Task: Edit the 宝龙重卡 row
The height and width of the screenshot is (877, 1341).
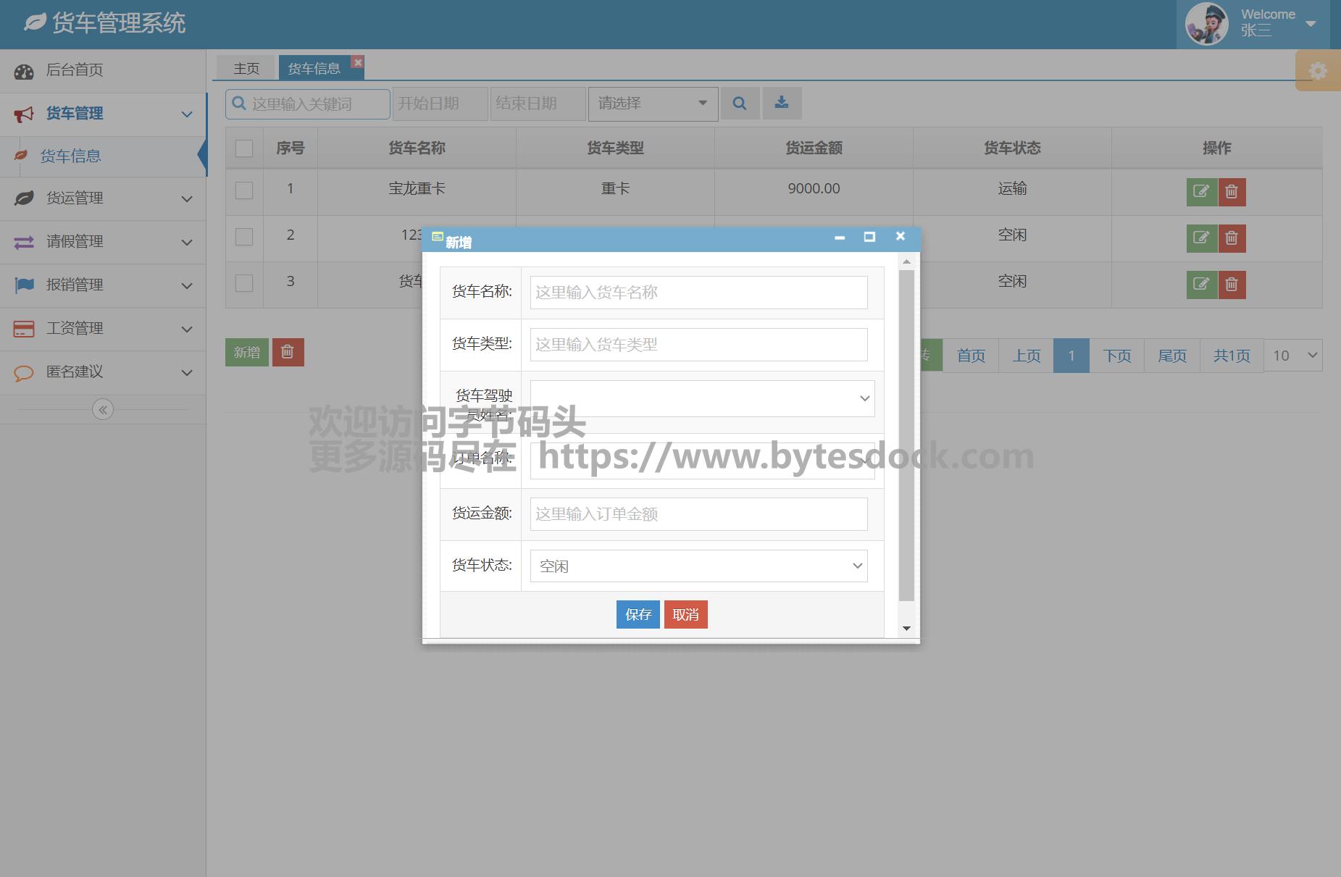Action: click(1201, 192)
